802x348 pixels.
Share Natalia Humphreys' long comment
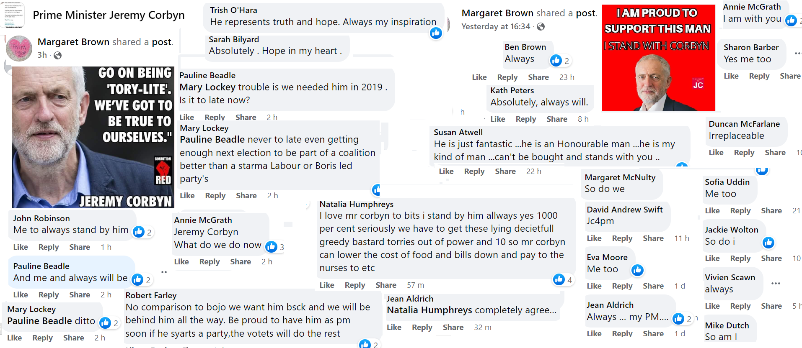(385, 285)
